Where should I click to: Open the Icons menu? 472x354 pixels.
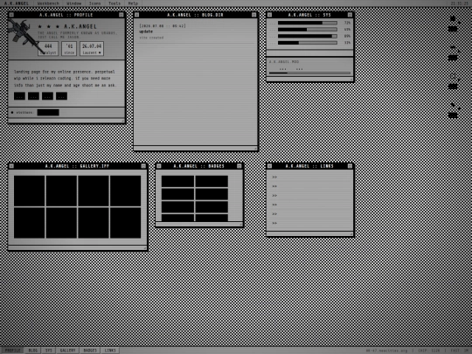tap(94, 3)
